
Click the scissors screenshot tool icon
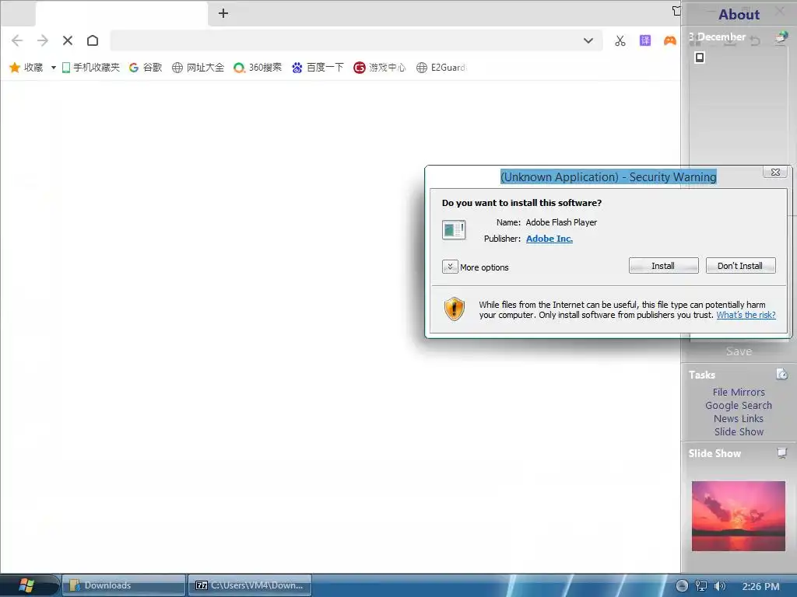coord(620,40)
